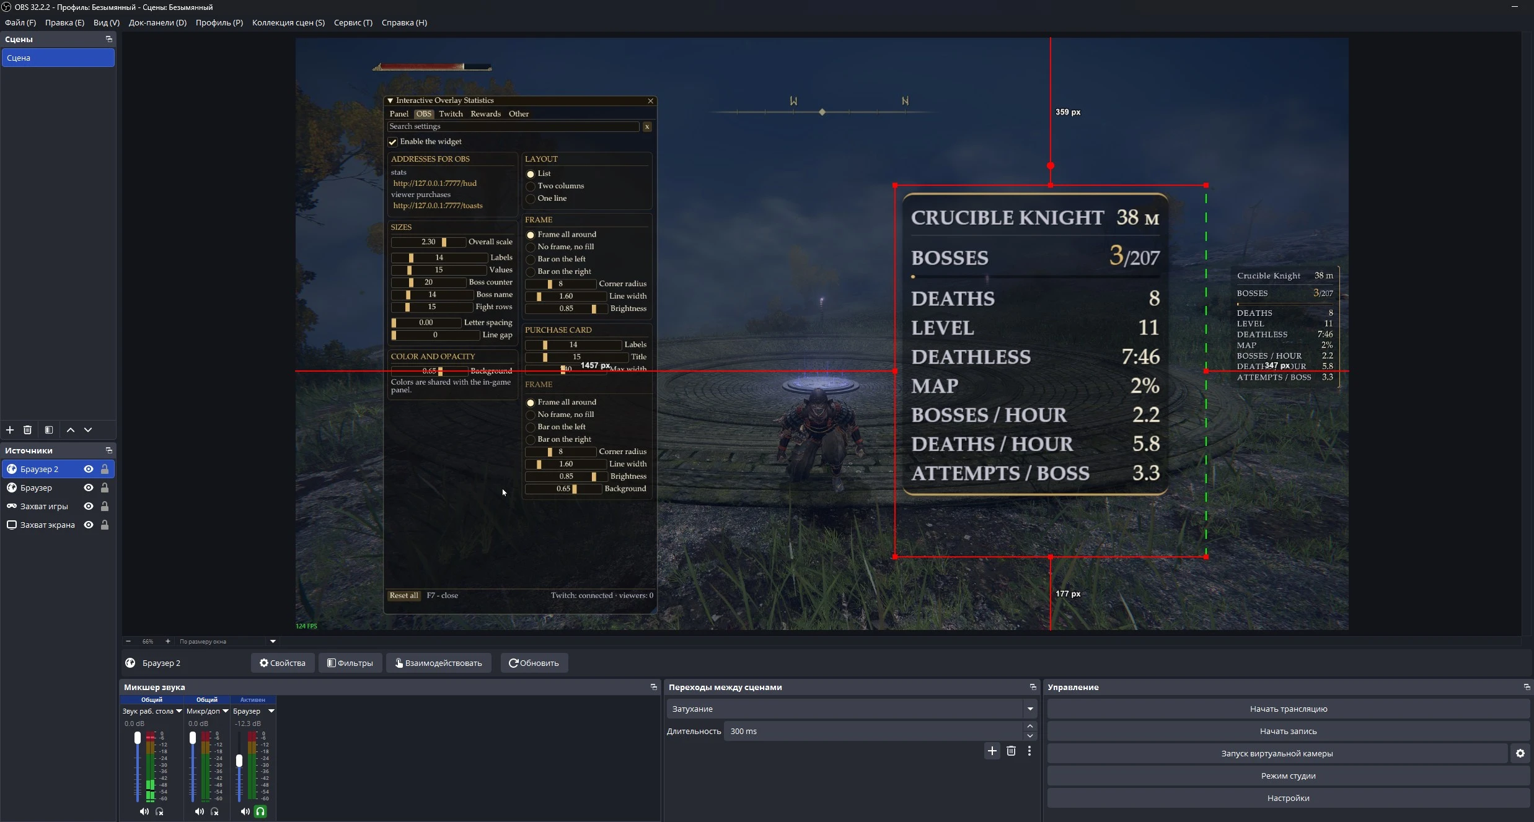Undock the Управление panel
1534x822 pixels.
pyautogui.click(x=1527, y=687)
